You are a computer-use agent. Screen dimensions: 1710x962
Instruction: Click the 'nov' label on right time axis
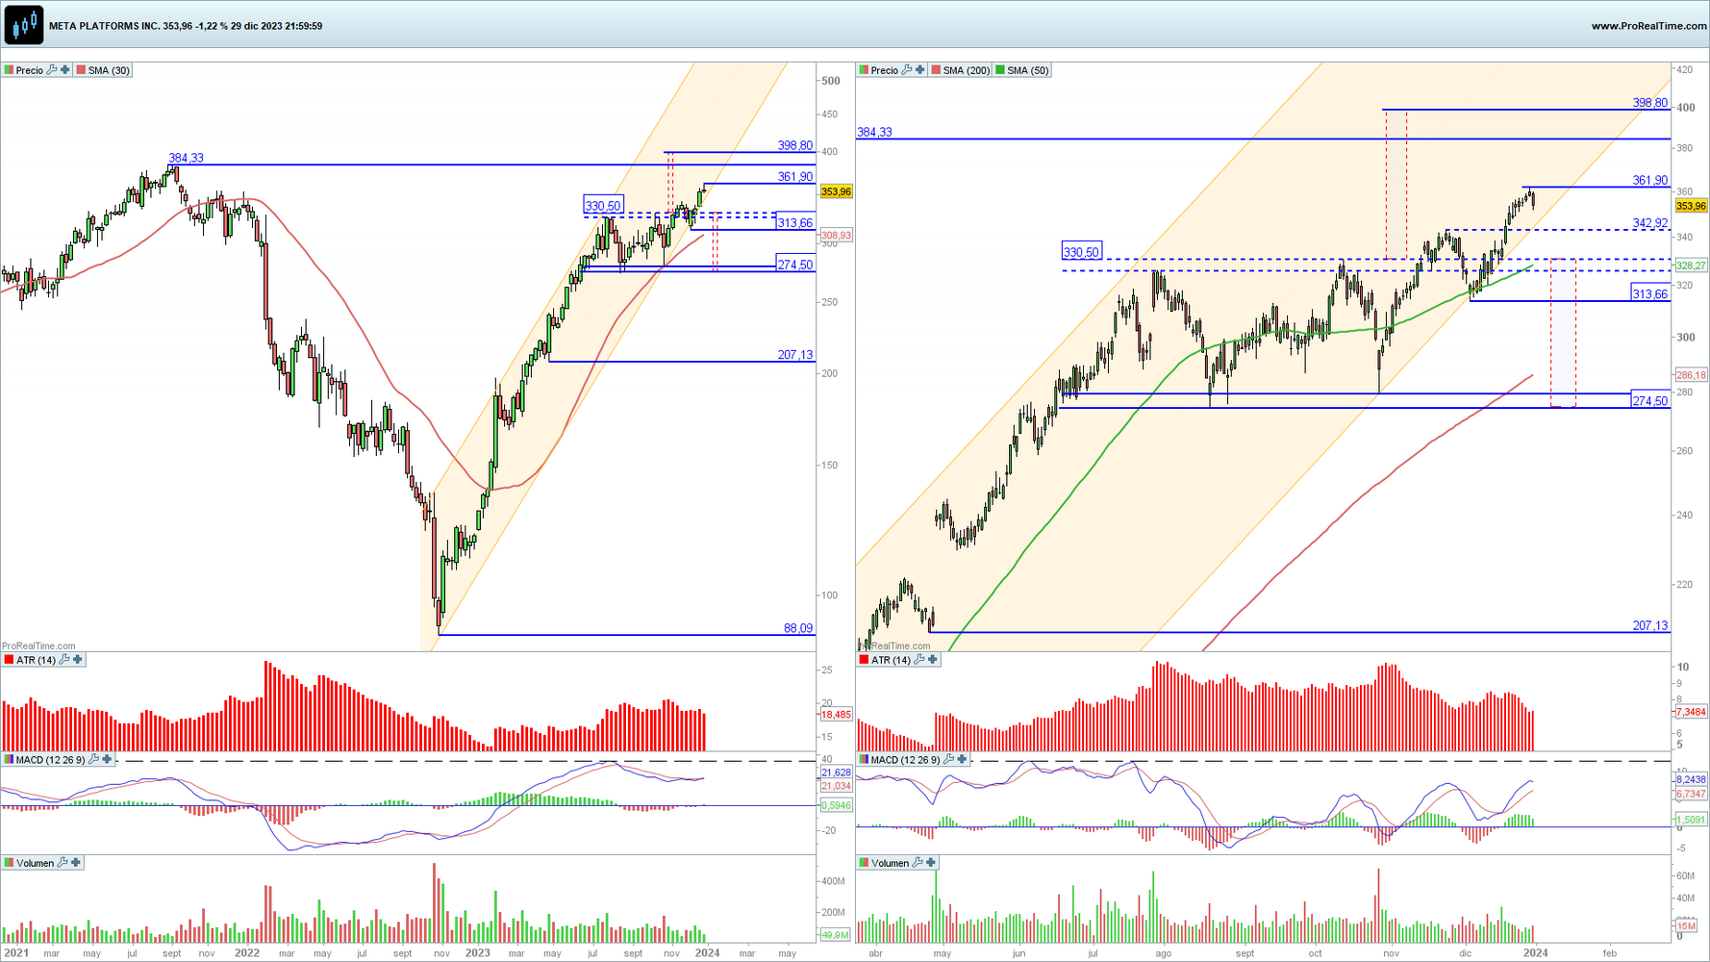coord(1392,953)
